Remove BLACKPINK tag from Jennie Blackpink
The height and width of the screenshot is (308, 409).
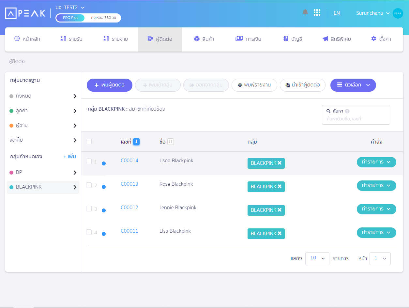pyautogui.click(x=280, y=210)
